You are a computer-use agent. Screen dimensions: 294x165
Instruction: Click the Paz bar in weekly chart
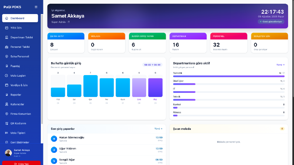[x=155, y=88]
